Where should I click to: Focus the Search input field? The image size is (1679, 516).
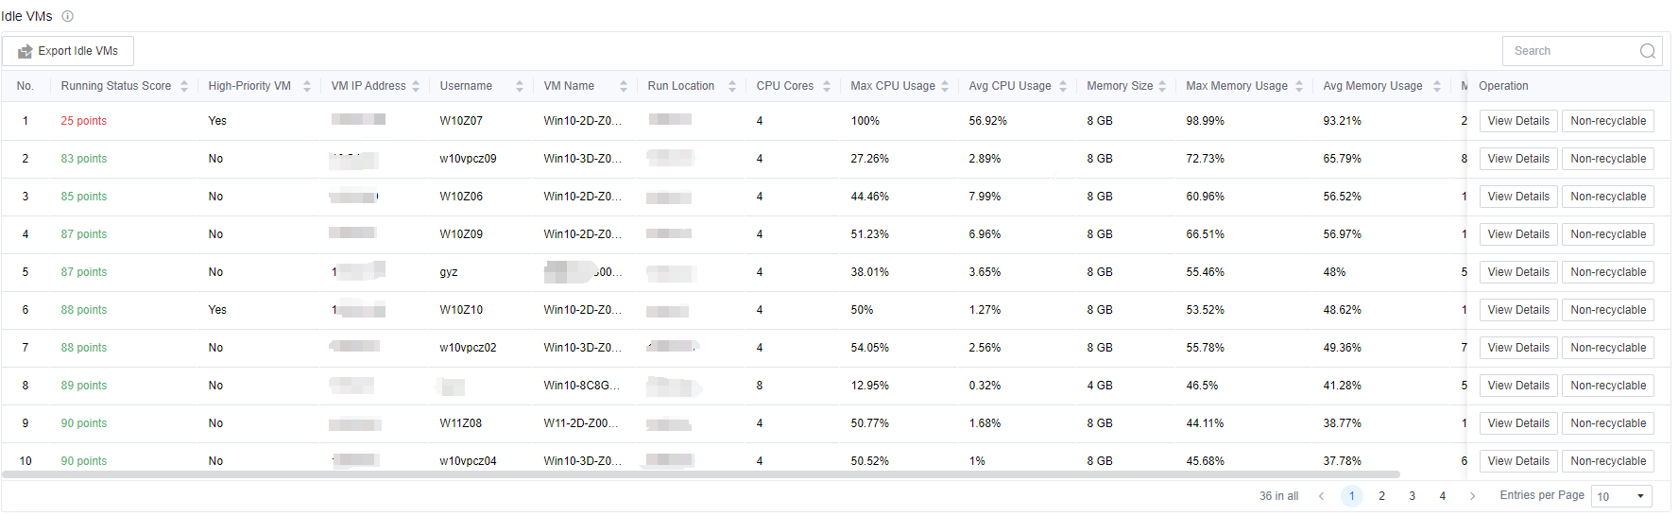tap(1568, 51)
